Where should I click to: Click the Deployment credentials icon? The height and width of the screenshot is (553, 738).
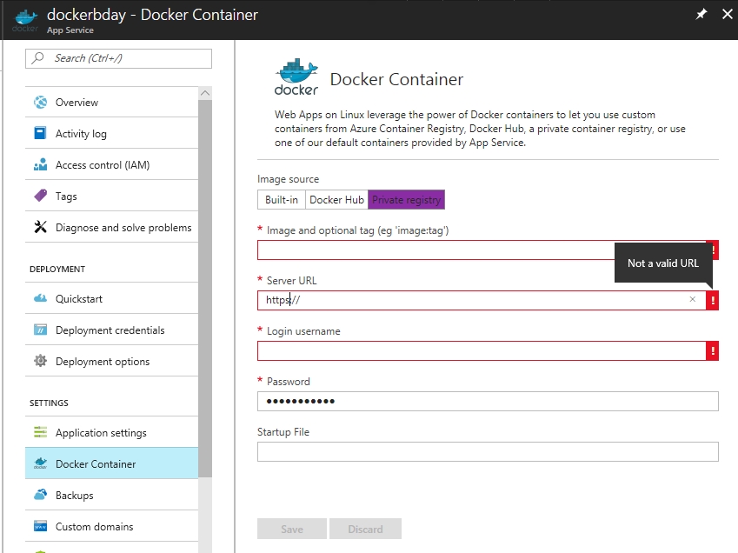pos(41,330)
